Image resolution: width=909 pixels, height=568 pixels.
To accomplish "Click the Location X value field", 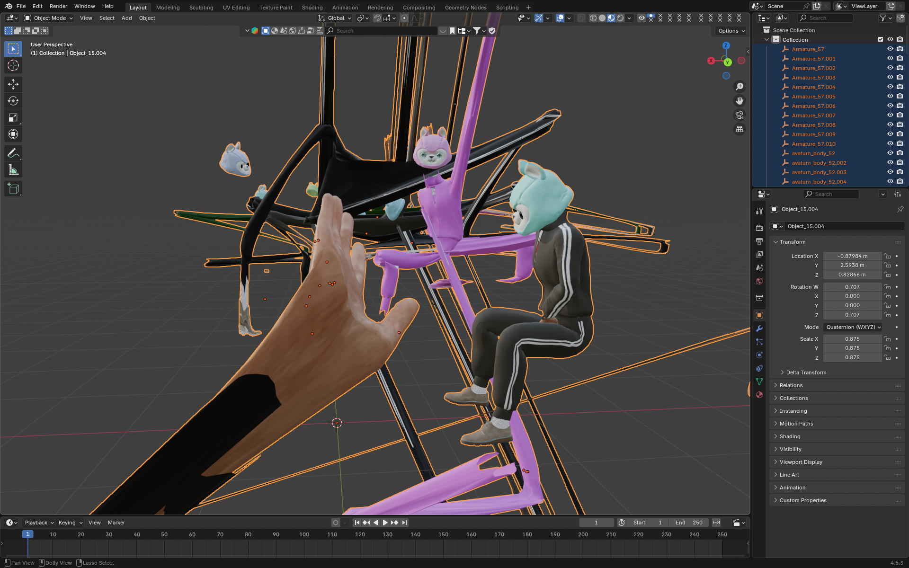I will pos(852,256).
